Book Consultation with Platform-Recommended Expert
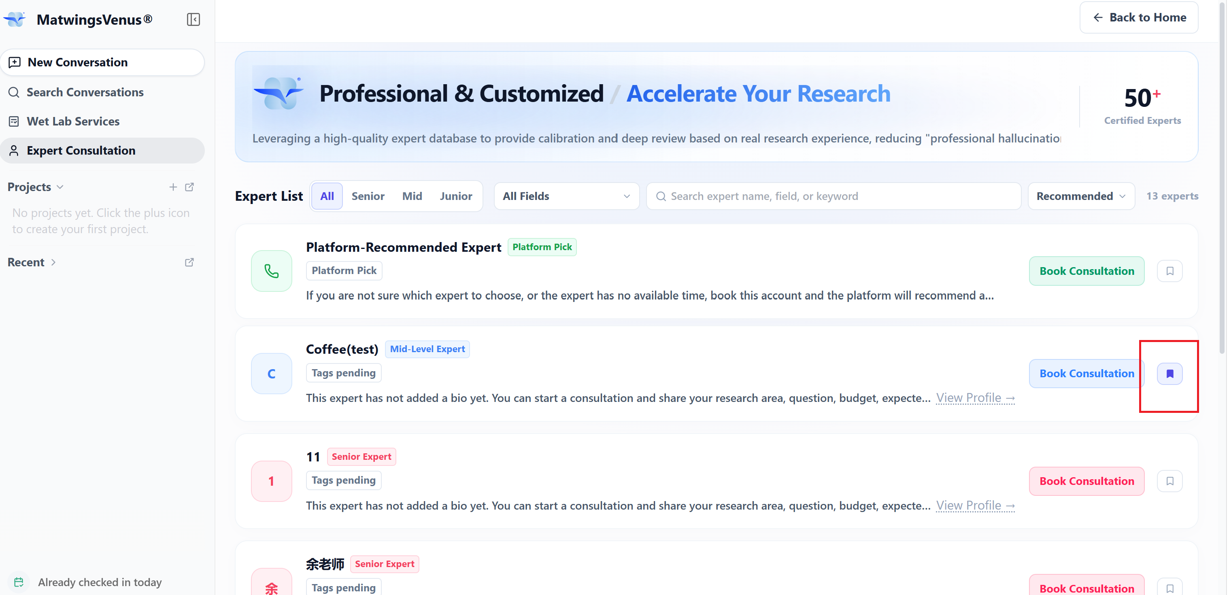Screen dimensions: 1229x595 pyautogui.click(x=1087, y=271)
